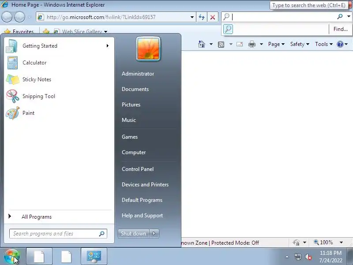This screenshot has height=265, width=353.
Task: Open Pictures library
Action: [131, 105]
